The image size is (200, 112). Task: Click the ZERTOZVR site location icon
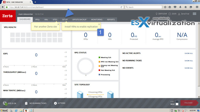click(156, 14)
